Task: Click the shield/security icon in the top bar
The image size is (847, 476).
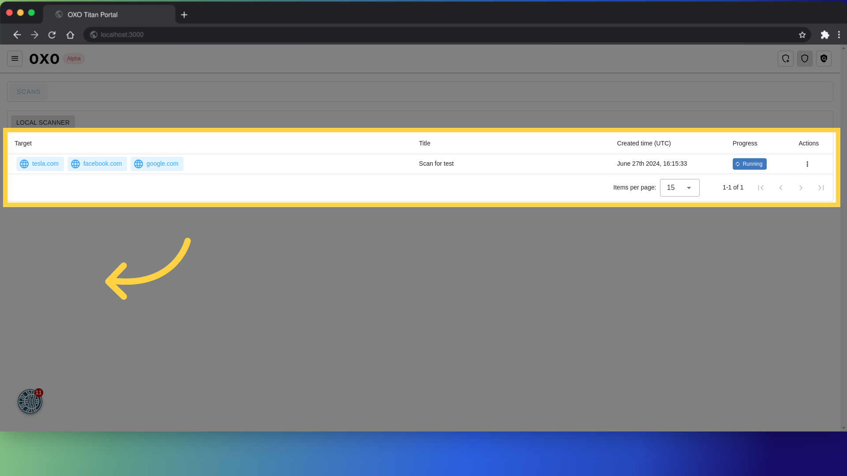Action: click(805, 58)
